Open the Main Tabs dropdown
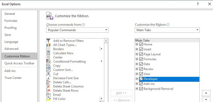The image size is (213, 102). click(x=167, y=30)
